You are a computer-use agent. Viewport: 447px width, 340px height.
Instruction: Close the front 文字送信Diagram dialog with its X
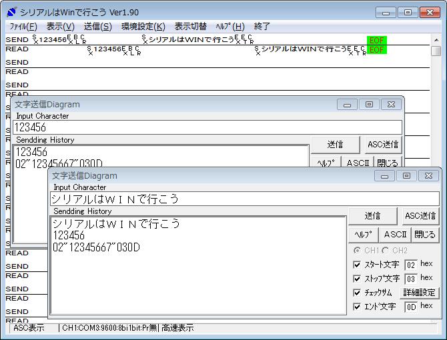coord(428,175)
